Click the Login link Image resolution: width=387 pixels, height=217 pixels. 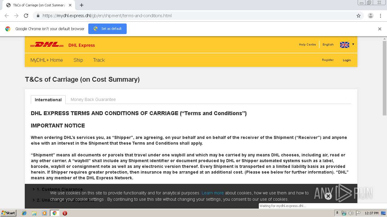click(347, 60)
